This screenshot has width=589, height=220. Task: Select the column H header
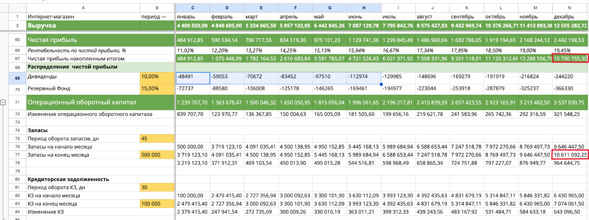coord(364,8)
